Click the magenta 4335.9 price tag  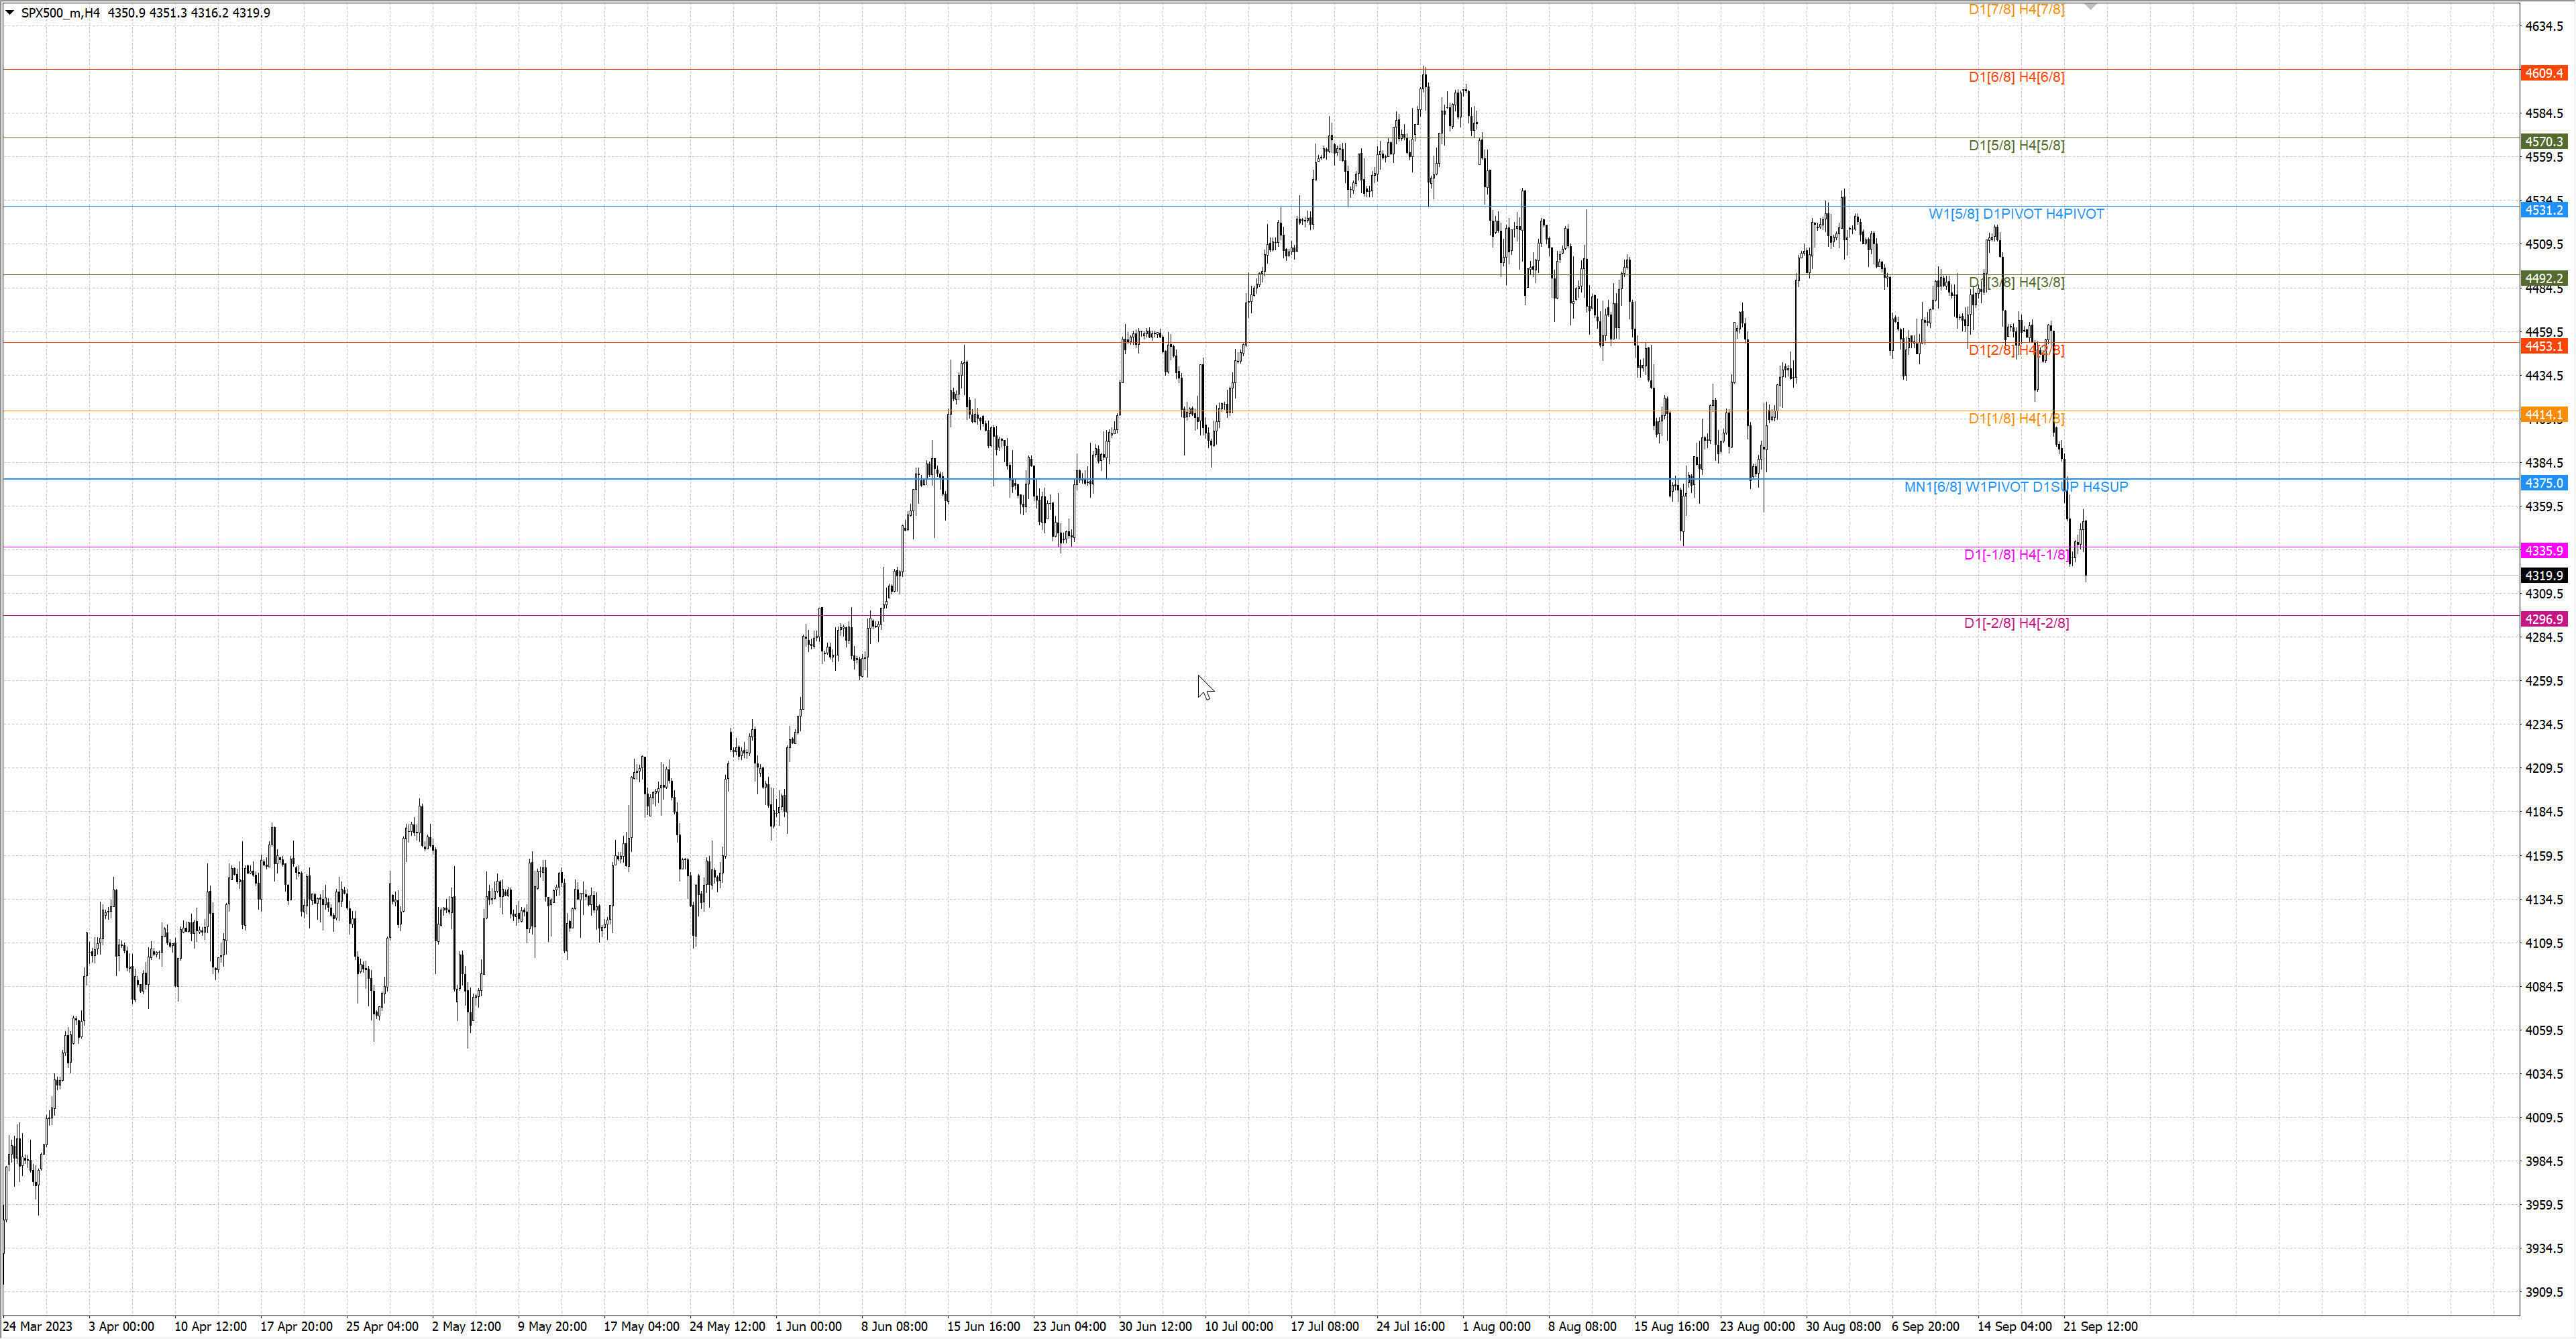pyautogui.click(x=2543, y=551)
